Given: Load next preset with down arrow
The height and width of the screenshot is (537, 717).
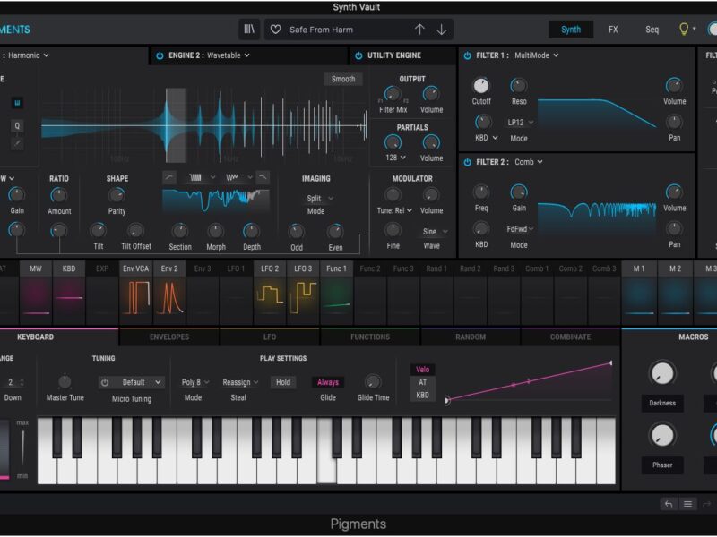Looking at the screenshot, I should (x=442, y=30).
